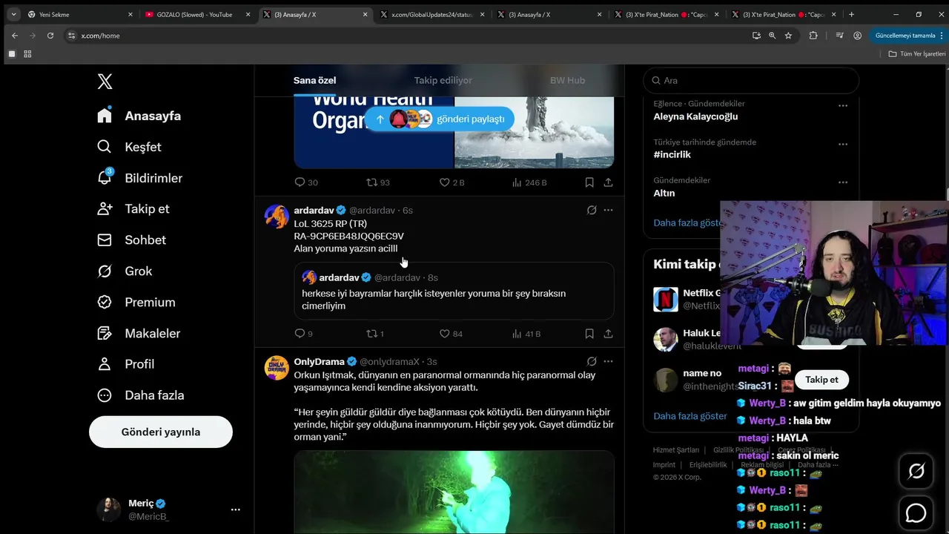Click Daha fazla göster under who to follow
Screen dimensions: 949x534
[690, 416]
